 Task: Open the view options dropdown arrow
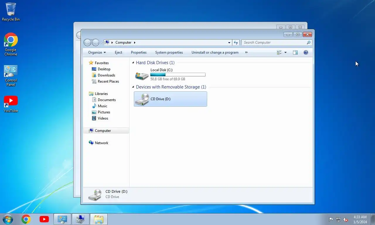coord(286,52)
